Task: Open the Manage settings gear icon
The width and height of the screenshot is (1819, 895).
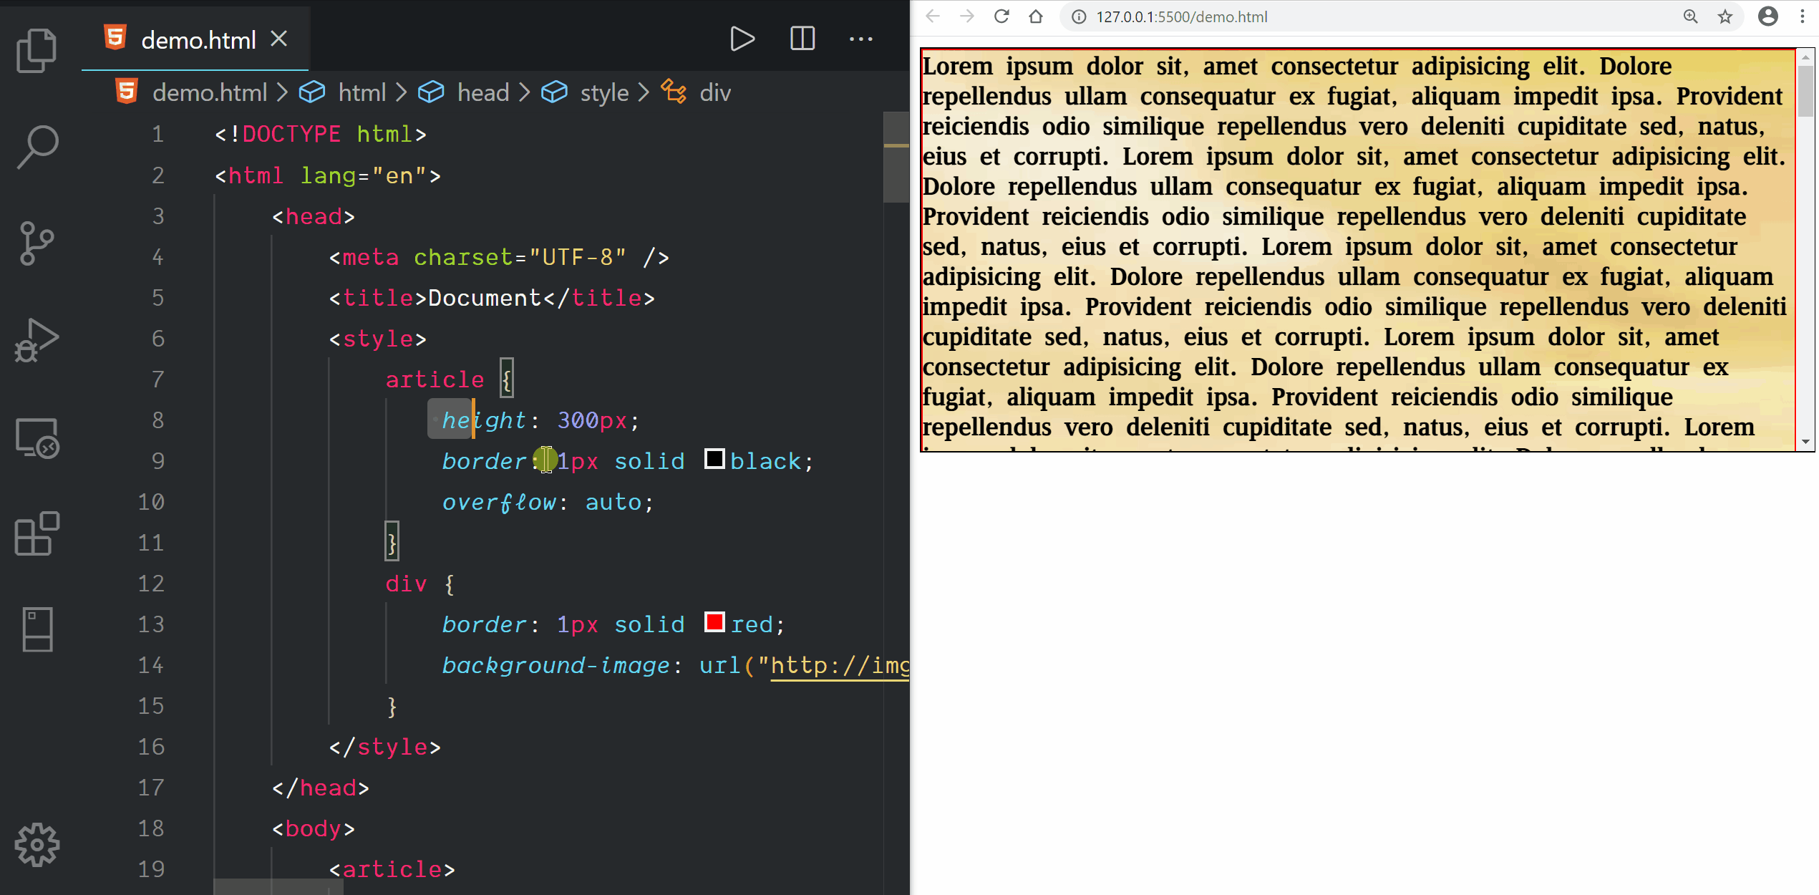Action: [37, 845]
